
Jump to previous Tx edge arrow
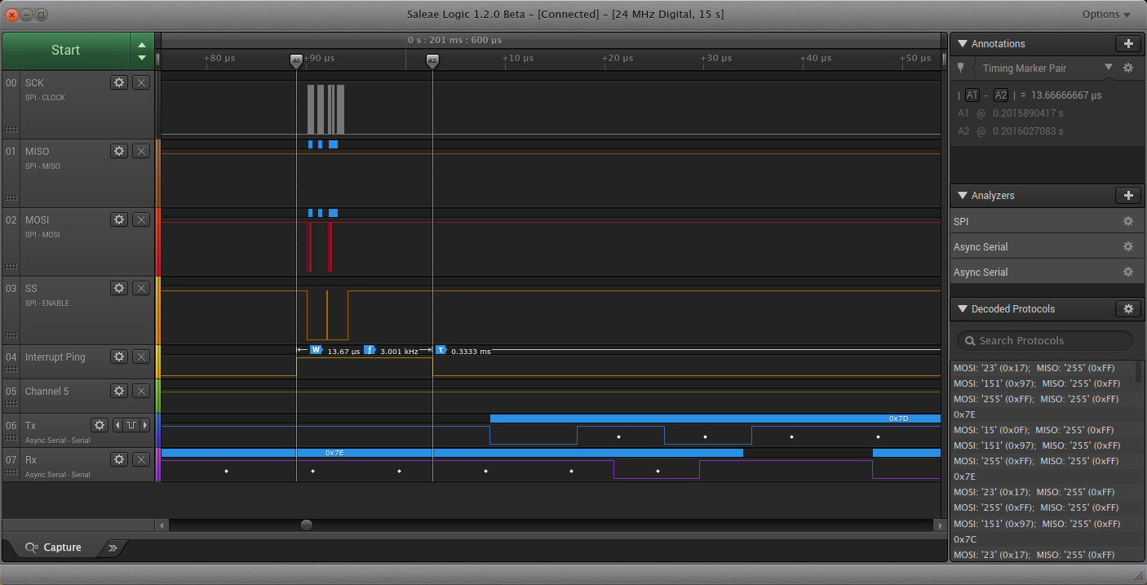(117, 425)
